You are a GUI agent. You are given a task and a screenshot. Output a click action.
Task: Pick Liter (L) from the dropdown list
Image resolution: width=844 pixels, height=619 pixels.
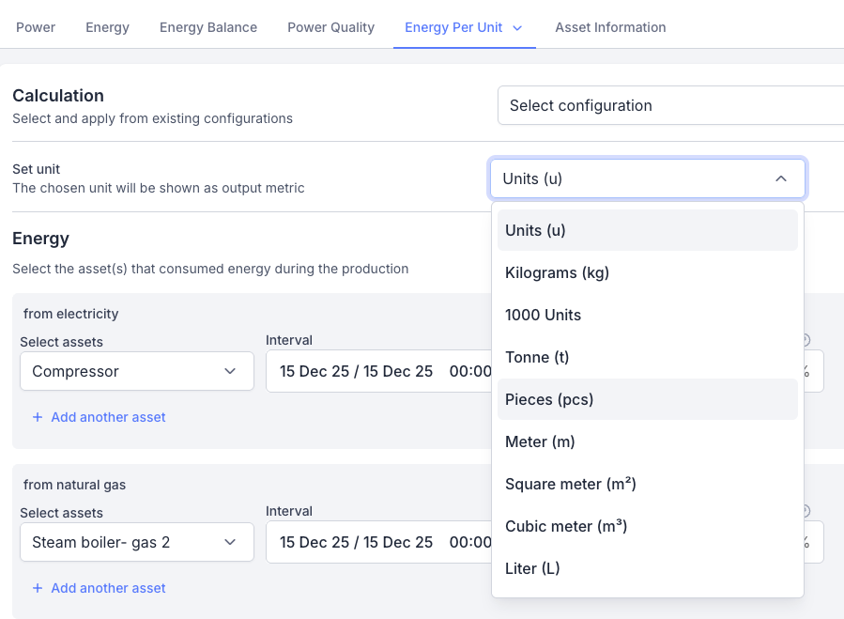(533, 568)
